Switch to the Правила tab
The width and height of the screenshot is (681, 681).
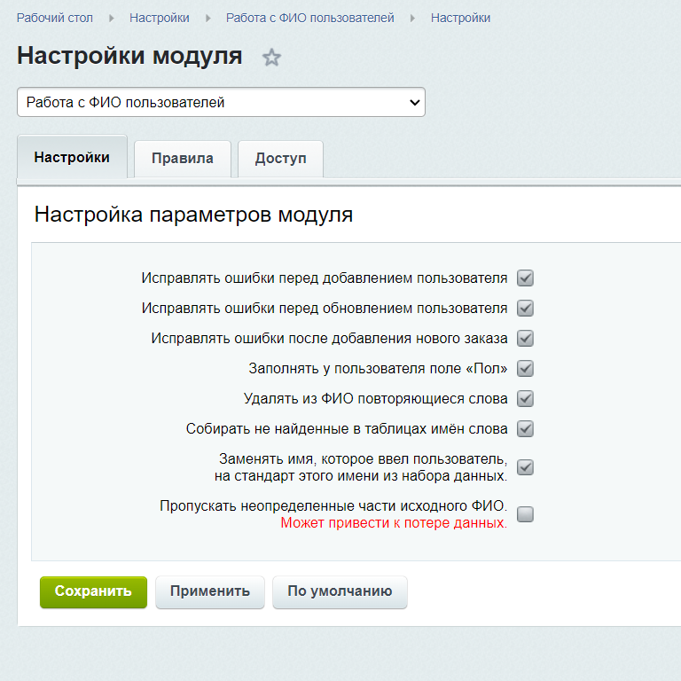pyautogui.click(x=182, y=159)
